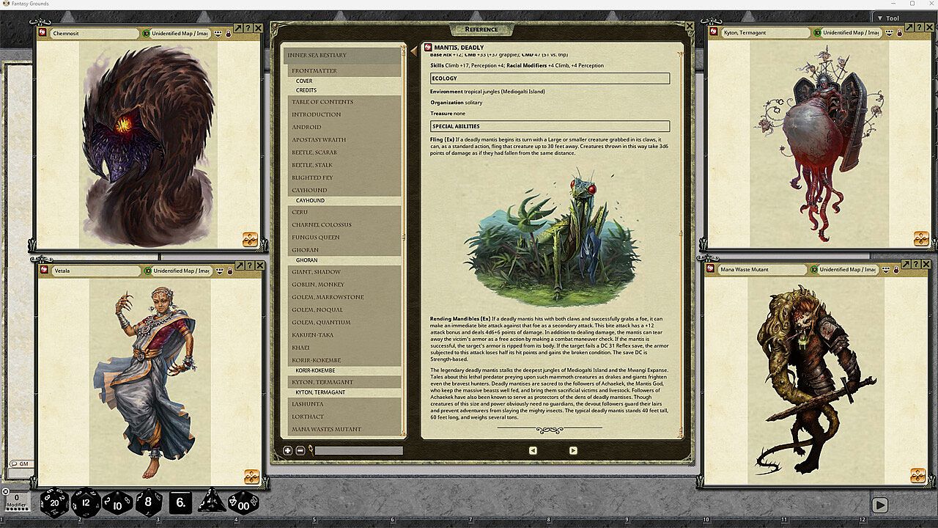This screenshot has width=938, height=528.
Task: Toggle the lock on Kyton, Termagant window
Action: (x=899, y=33)
